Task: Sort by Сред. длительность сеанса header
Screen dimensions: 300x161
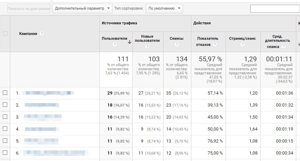Action: tap(277, 41)
